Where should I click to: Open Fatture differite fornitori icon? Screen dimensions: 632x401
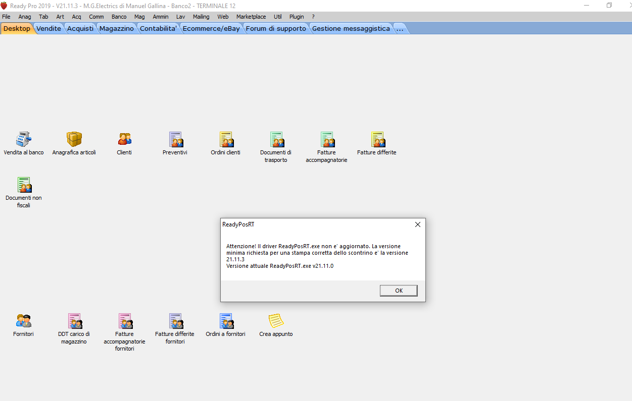pyautogui.click(x=175, y=321)
